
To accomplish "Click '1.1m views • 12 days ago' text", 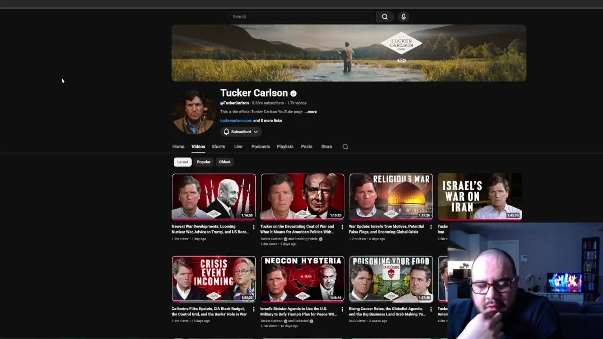I will pyautogui.click(x=190, y=321).
